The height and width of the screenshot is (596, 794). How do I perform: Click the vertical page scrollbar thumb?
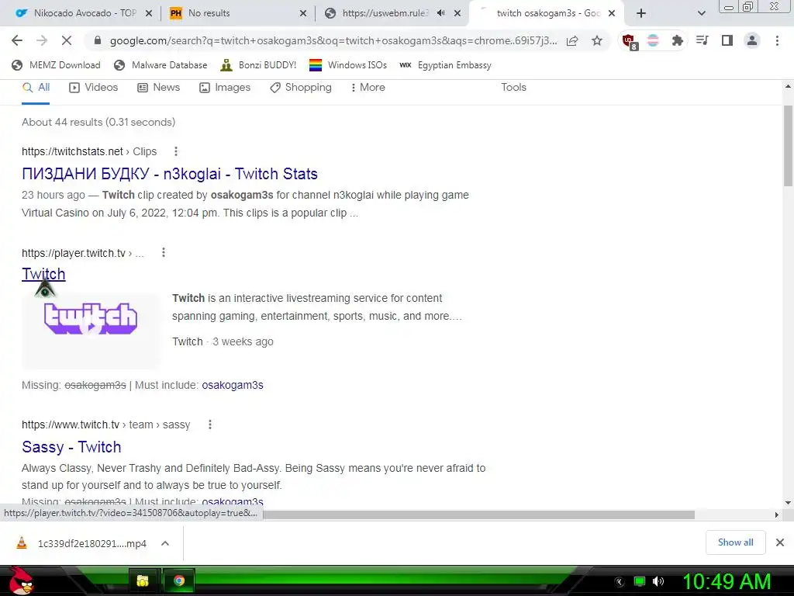tap(788, 146)
